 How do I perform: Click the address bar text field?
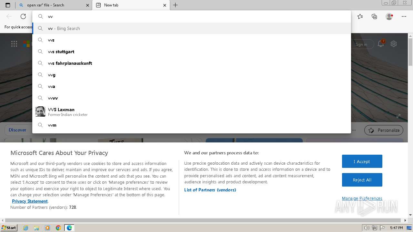(x=192, y=16)
